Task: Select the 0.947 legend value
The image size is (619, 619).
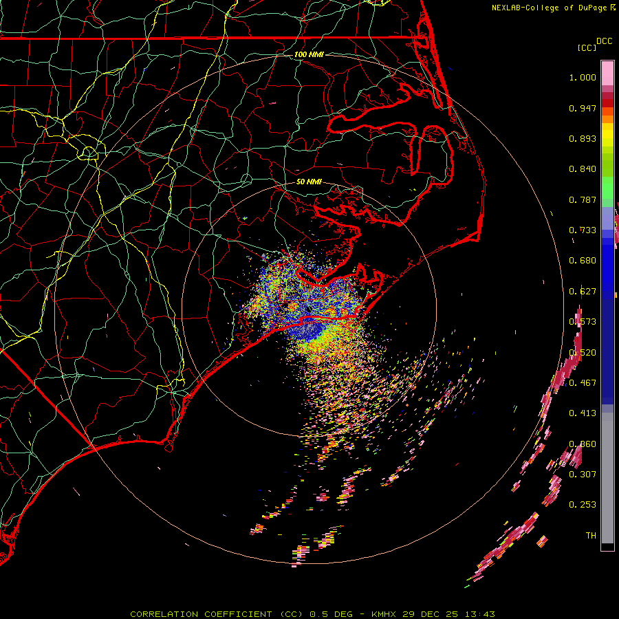Action: point(583,108)
